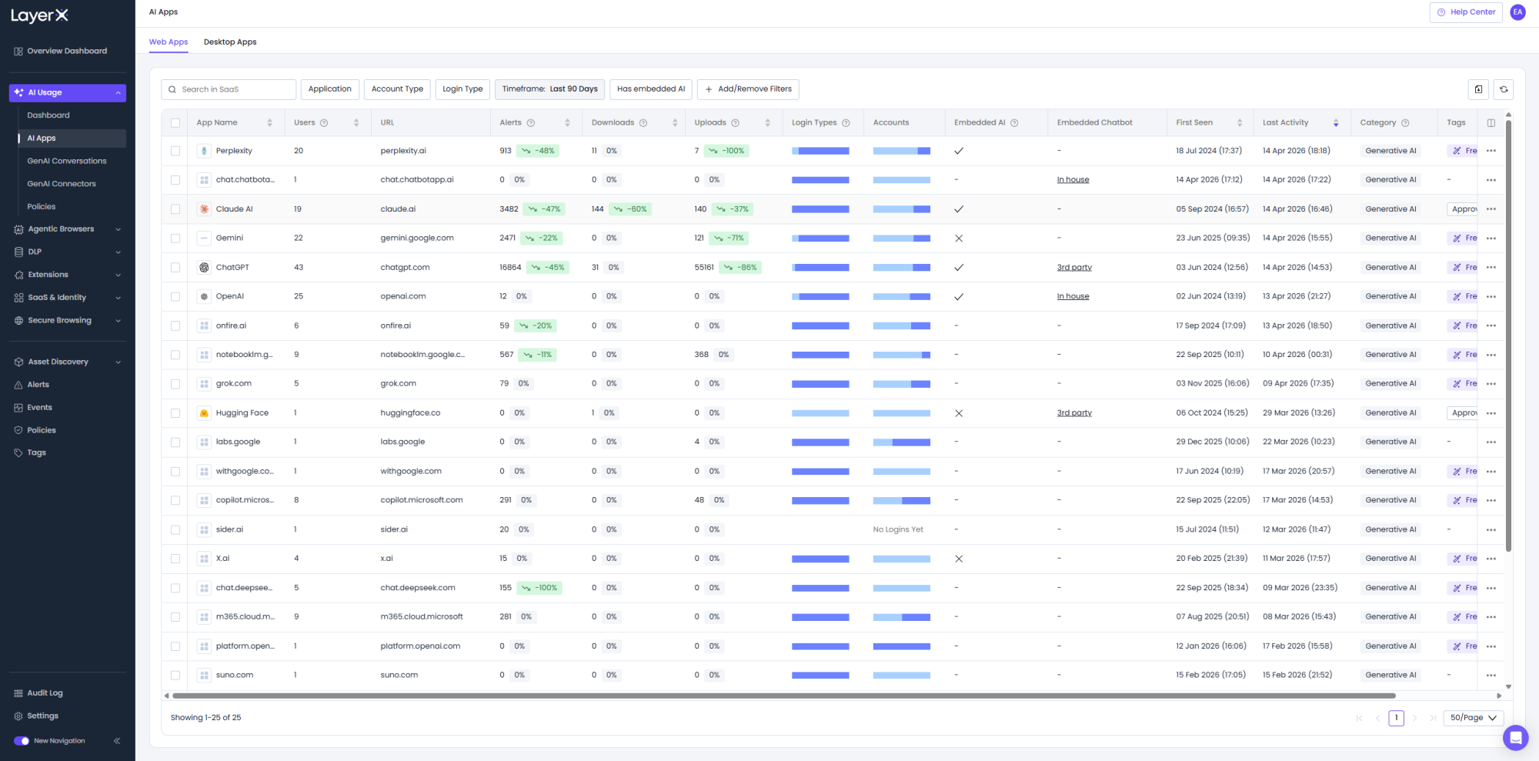Open the support chat widget

(1515, 738)
